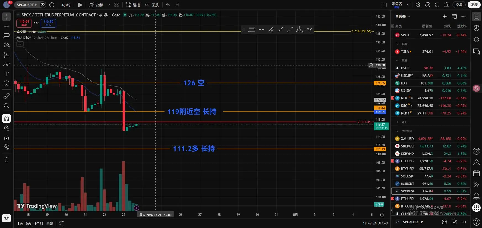Open the watchlist advanced view icon
The image size is (482, 228).
pyautogui.click(x=454, y=17)
